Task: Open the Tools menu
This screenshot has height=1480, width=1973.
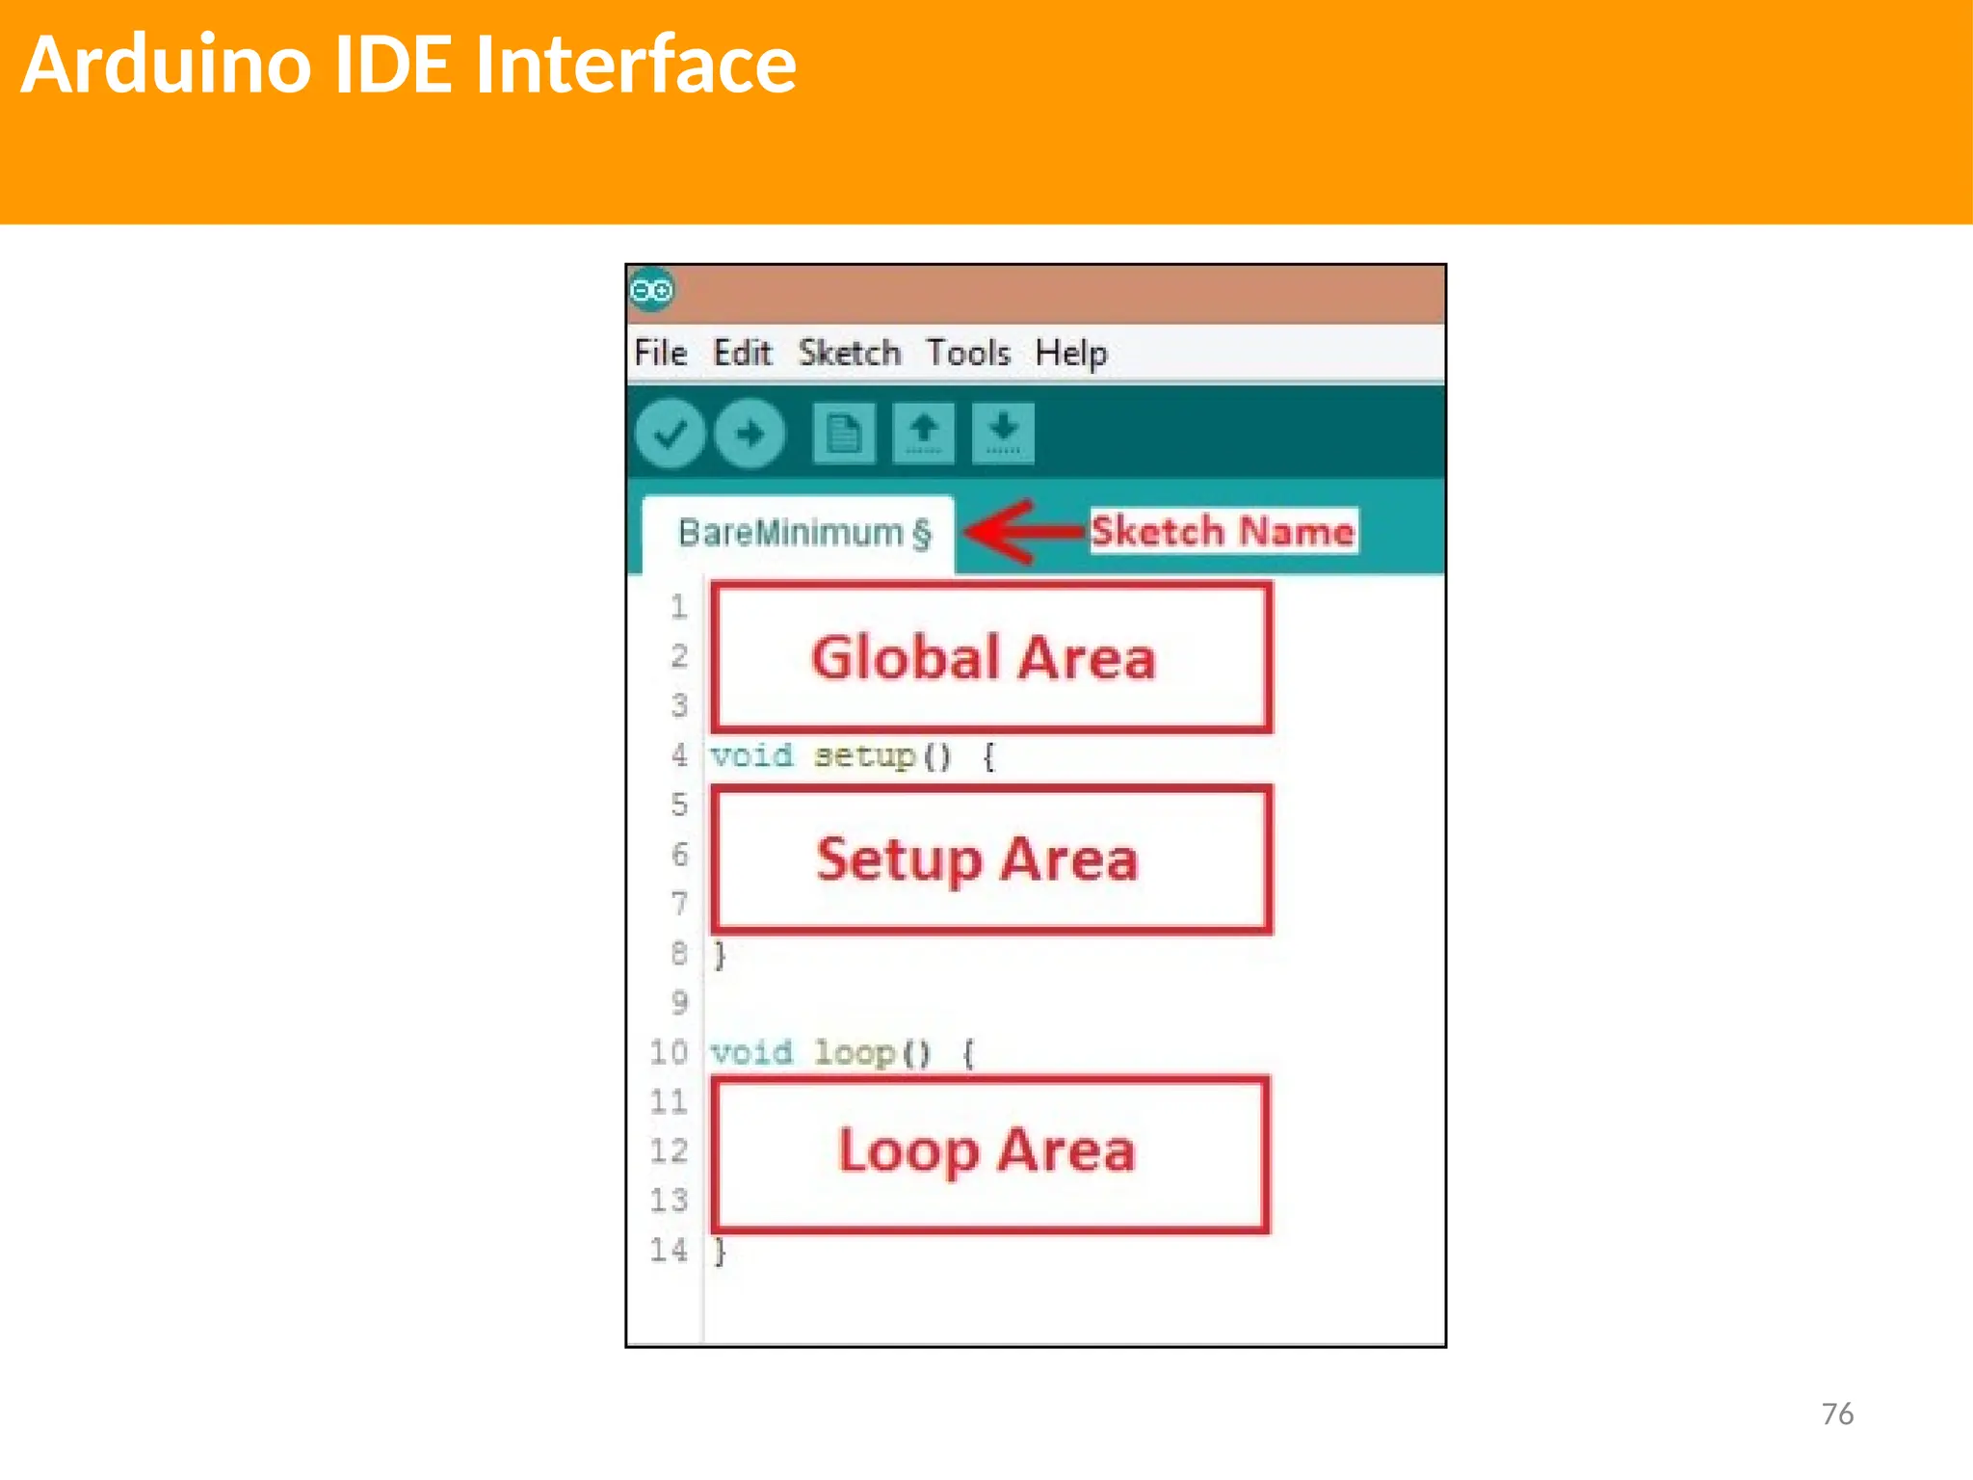Action: [968, 353]
